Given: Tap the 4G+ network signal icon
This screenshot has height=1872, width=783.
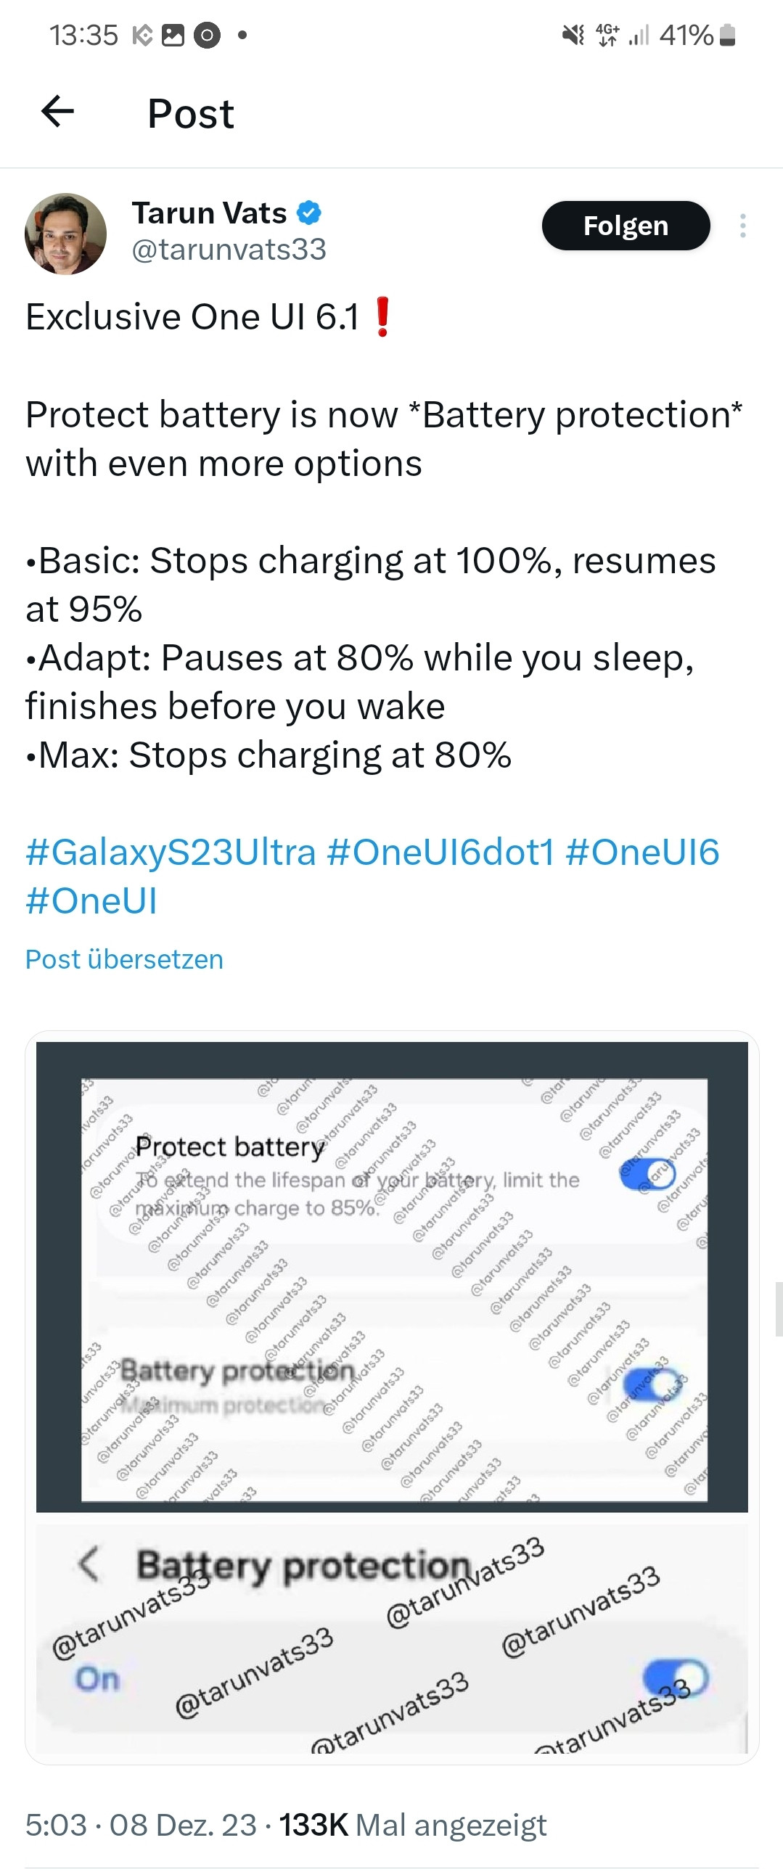Looking at the screenshot, I should 608,35.
